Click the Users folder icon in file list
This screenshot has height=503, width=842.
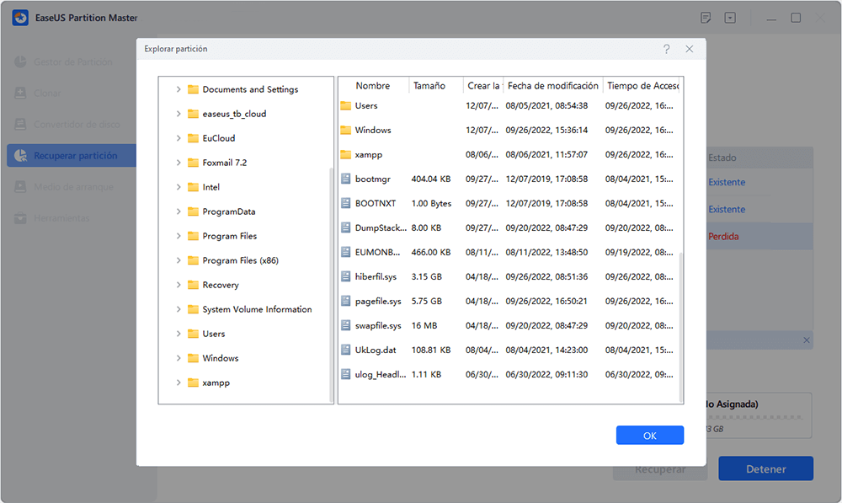click(x=346, y=106)
